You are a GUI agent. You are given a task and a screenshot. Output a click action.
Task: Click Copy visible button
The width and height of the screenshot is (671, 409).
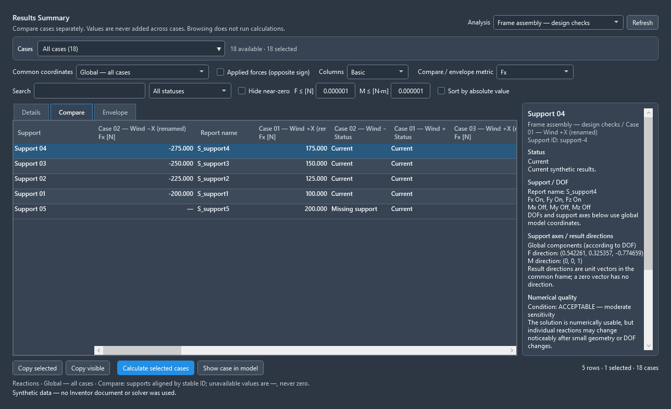click(88, 368)
